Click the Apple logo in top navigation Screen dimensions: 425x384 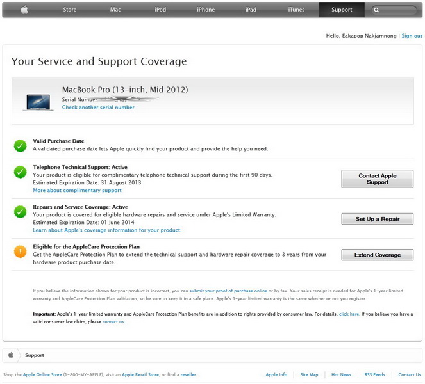coord(24,10)
